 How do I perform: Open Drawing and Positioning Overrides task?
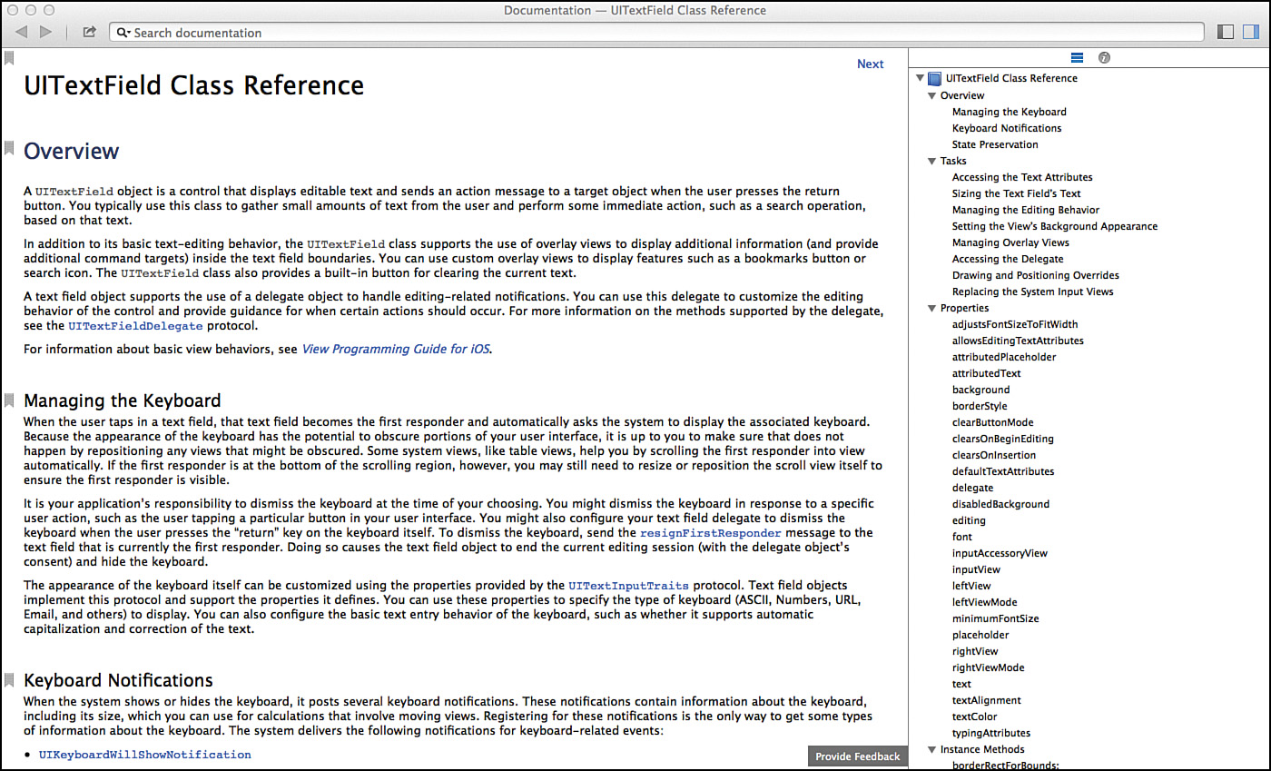point(1036,275)
